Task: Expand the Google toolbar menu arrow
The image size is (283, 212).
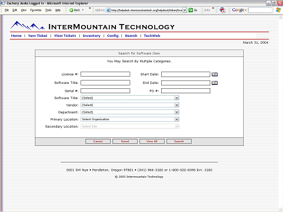Action: [246, 10]
